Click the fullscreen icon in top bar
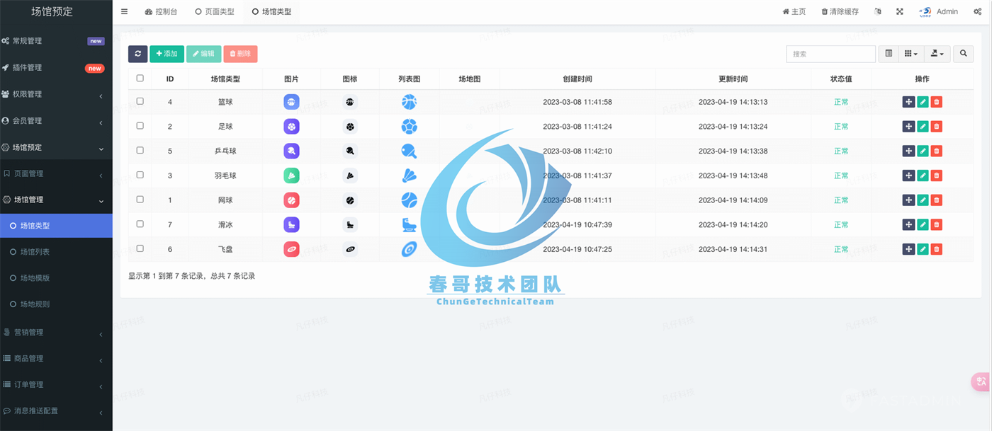This screenshot has width=992, height=431. 900,12
